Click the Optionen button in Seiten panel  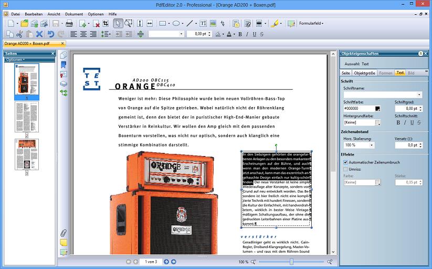(x=15, y=59)
